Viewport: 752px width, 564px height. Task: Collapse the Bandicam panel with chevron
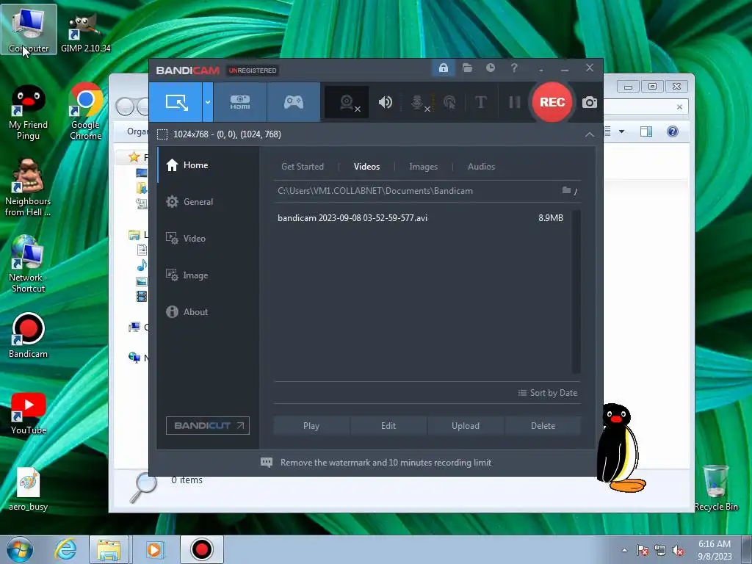click(x=590, y=135)
